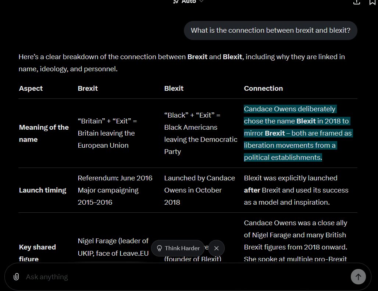Click the 'Blexit was explicitly launched after Brexit' cell
The width and height of the screenshot is (378, 291).
click(296, 190)
